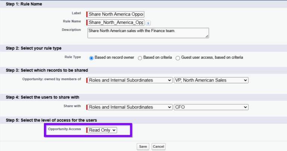Screen dimensions: 287x151
Task: Focus the Label input field
Action: (x=116, y=14)
